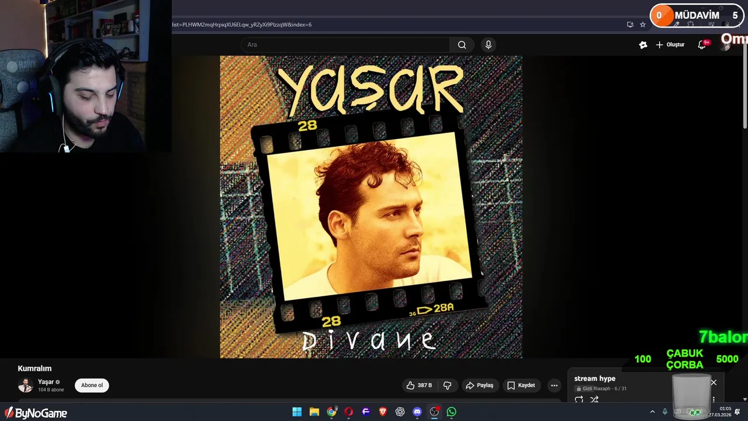Viewport: 748px width, 421px height.
Task: Open the Brave browser taskbar icon
Action: tap(383, 412)
